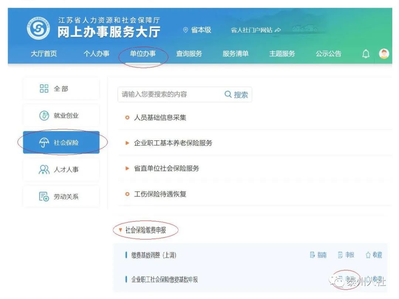Screen dimensions: 399x299
Task: Click the magnifier search icon
Action: 228,95
